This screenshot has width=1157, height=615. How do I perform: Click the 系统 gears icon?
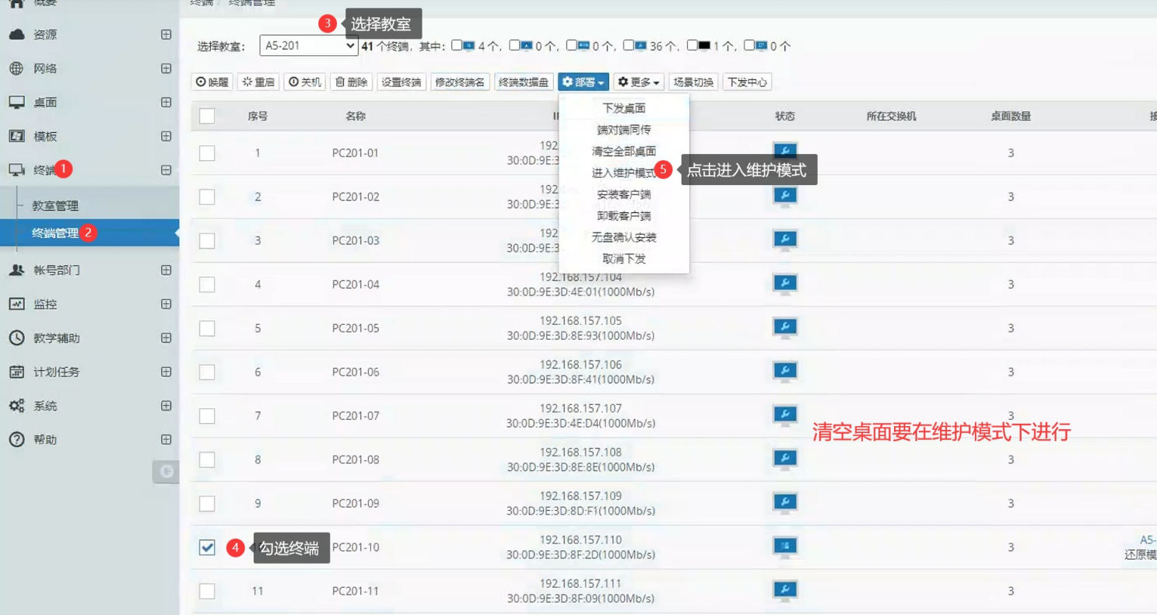[x=16, y=406]
